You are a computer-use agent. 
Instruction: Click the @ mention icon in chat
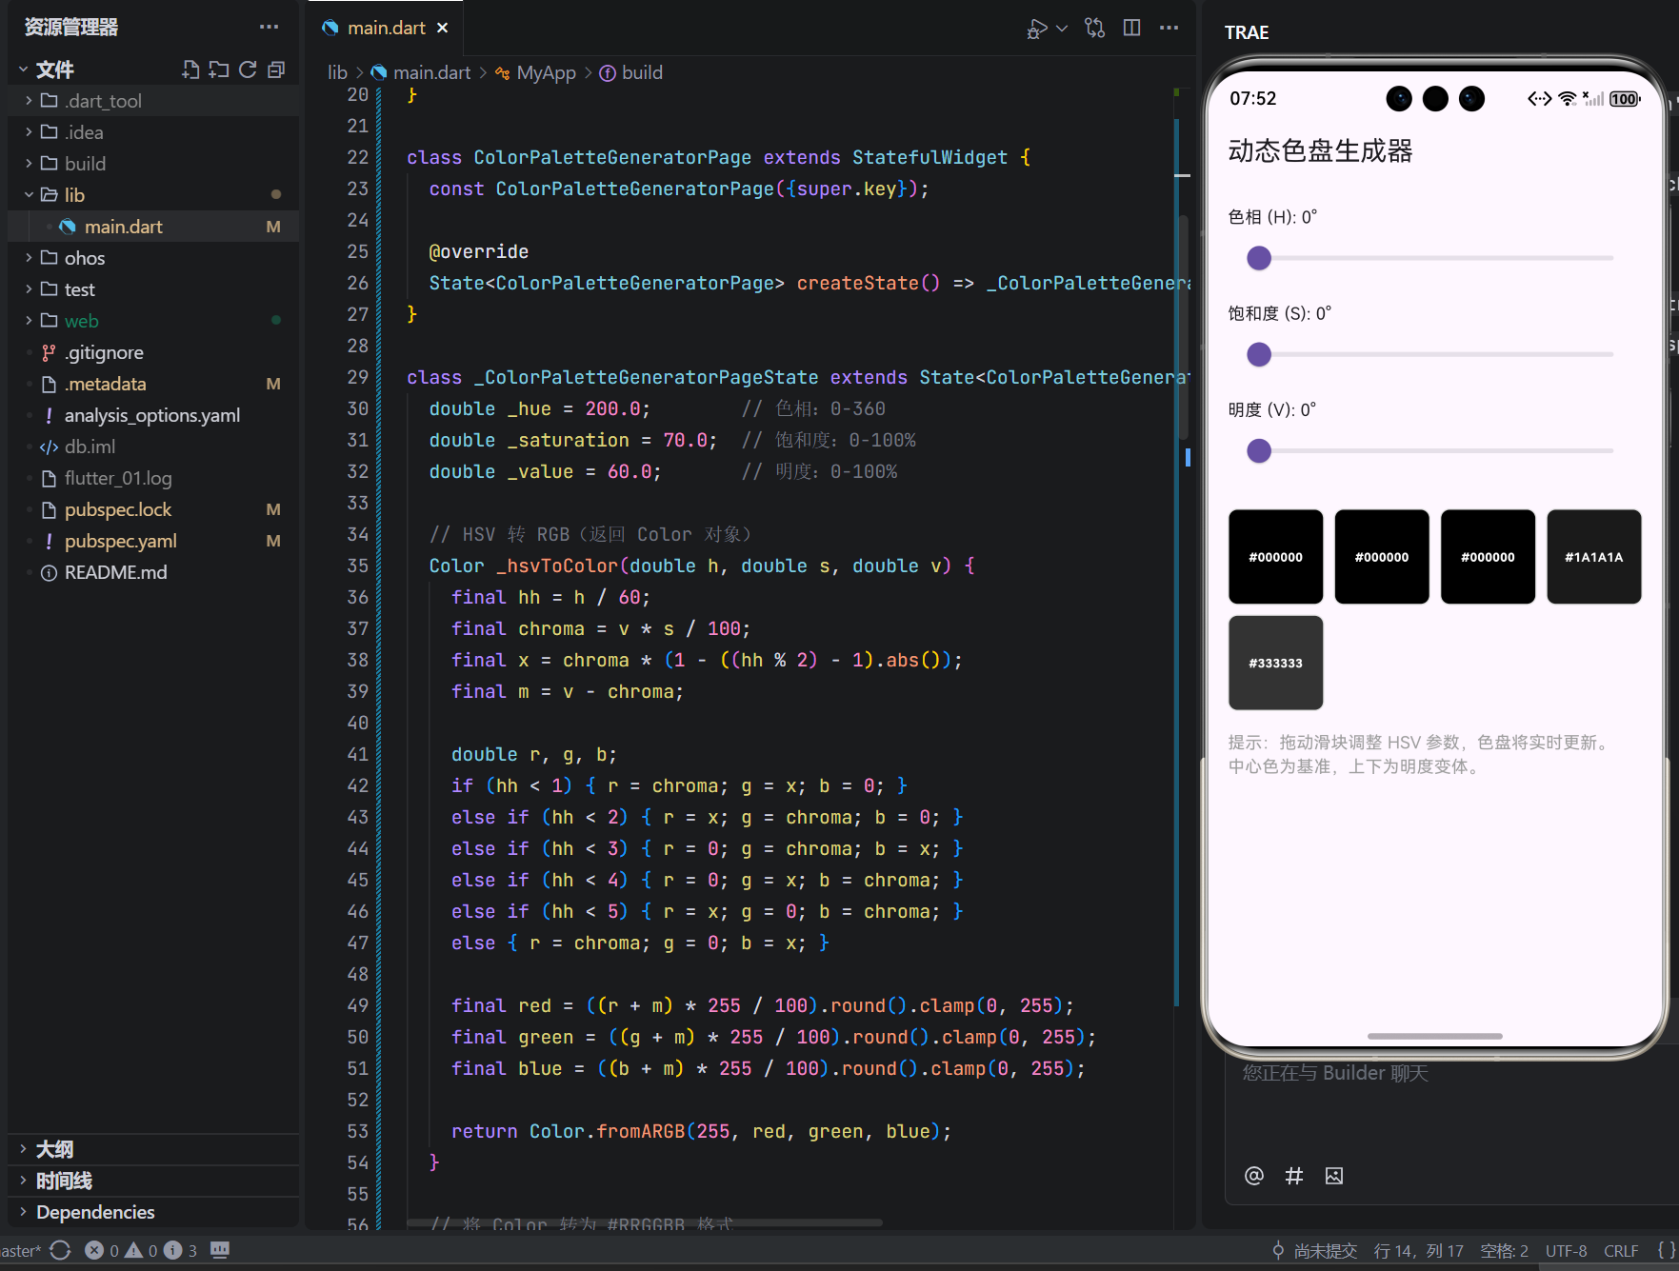(1254, 1176)
